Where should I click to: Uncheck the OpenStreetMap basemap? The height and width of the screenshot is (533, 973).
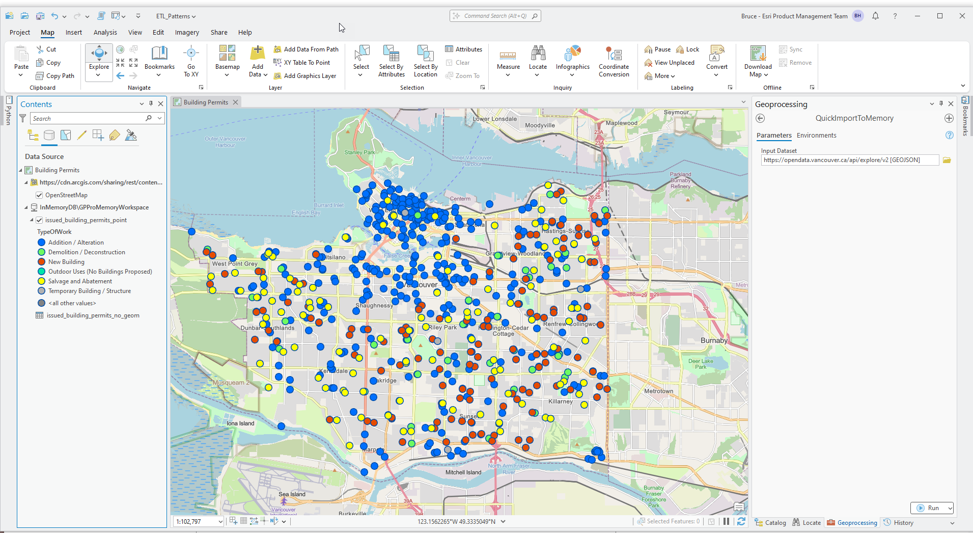coord(39,195)
